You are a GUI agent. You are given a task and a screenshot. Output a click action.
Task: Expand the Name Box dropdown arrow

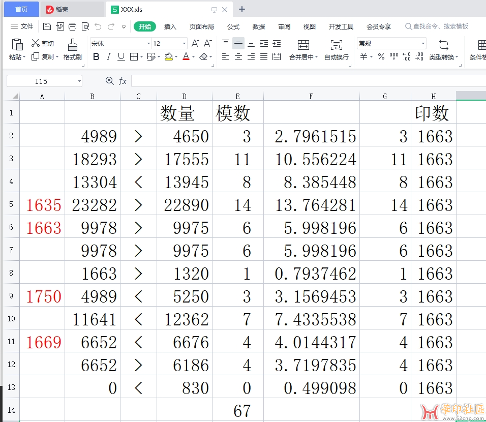click(x=79, y=81)
